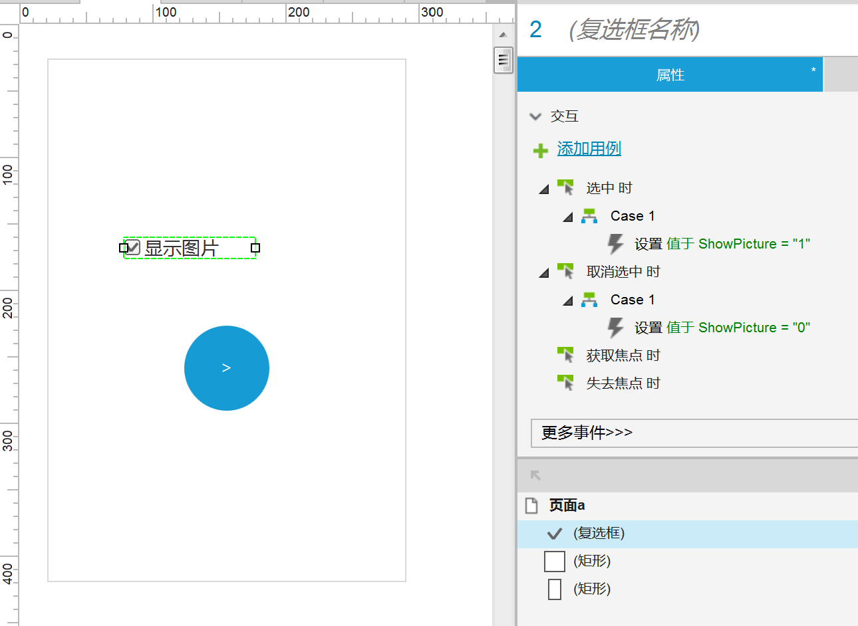Click the square rectangle icon in outline
The height and width of the screenshot is (626, 858).
tap(555, 562)
